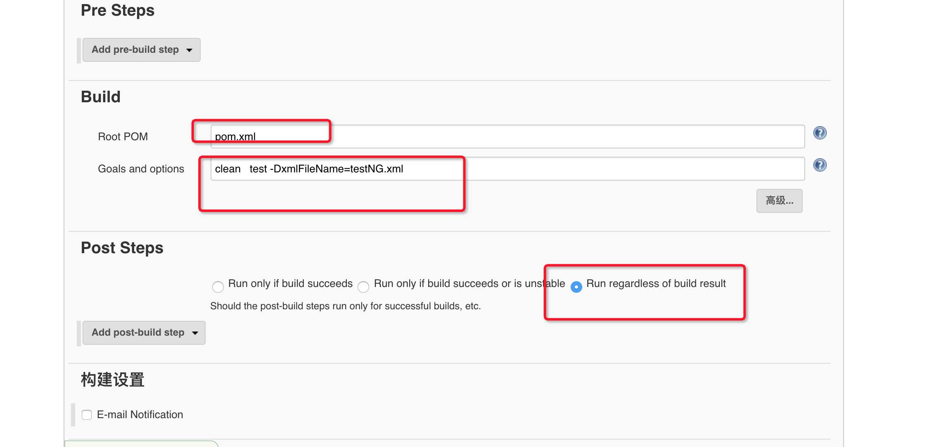Click the Post Steps section header
Image resolution: width=934 pixels, height=447 pixels.
tap(122, 247)
